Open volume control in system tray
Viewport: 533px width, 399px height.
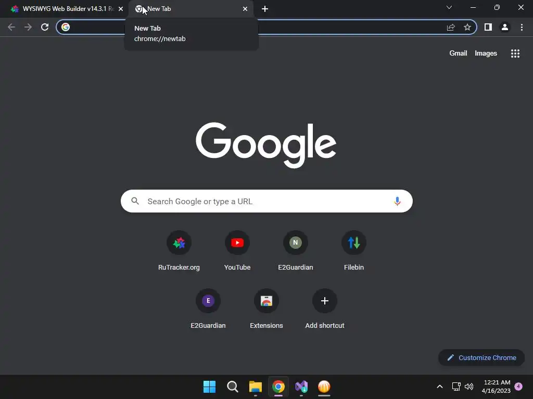tap(469, 387)
